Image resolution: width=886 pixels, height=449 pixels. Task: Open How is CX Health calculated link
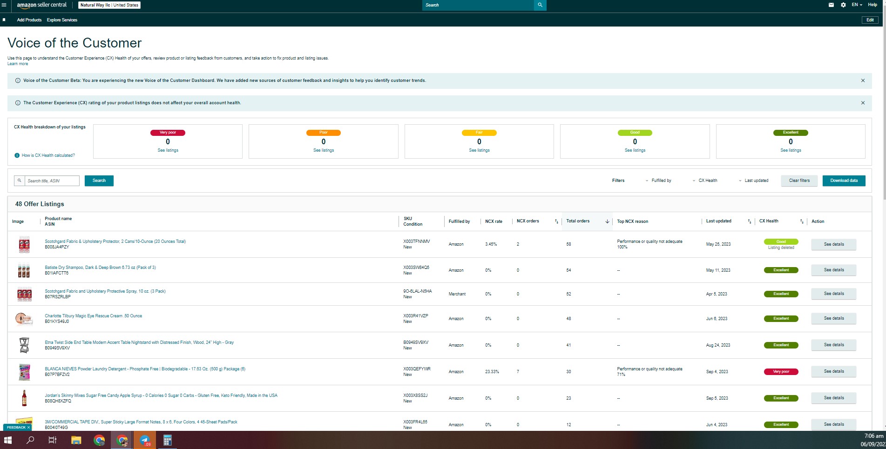tap(48, 155)
